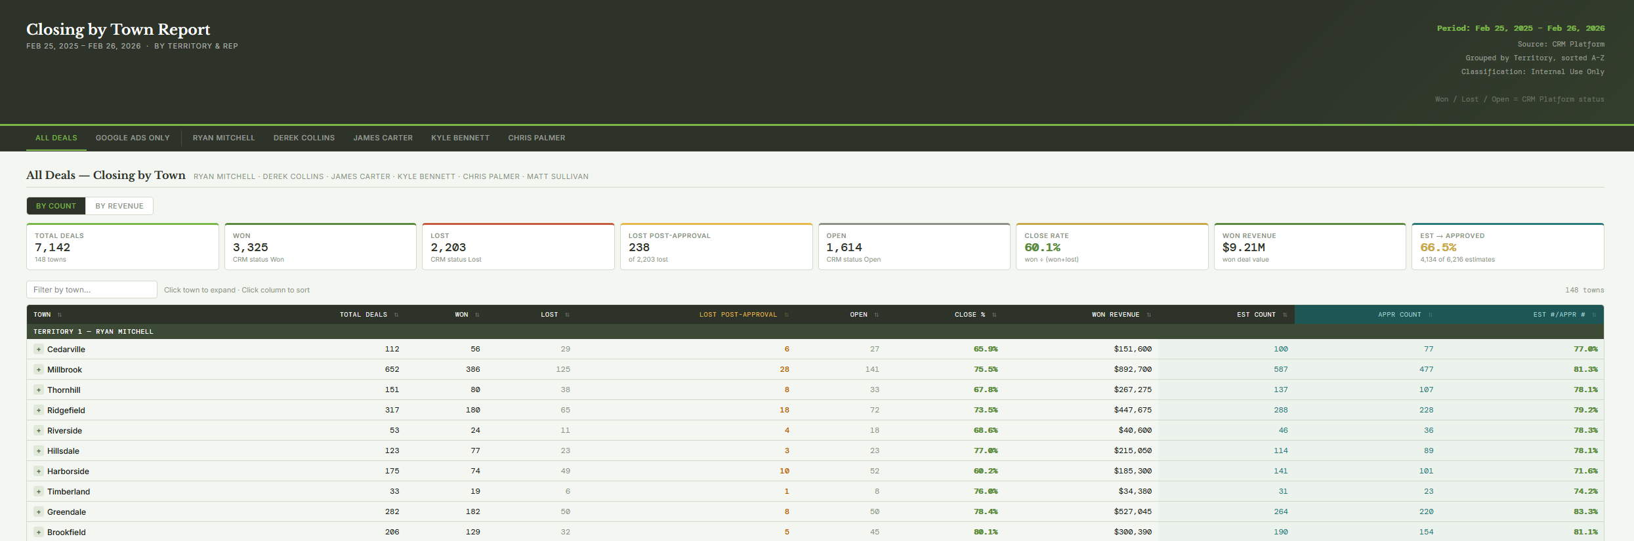The width and height of the screenshot is (1634, 541).
Task: Click Timberland close rate 76.0%
Action: tap(986, 492)
